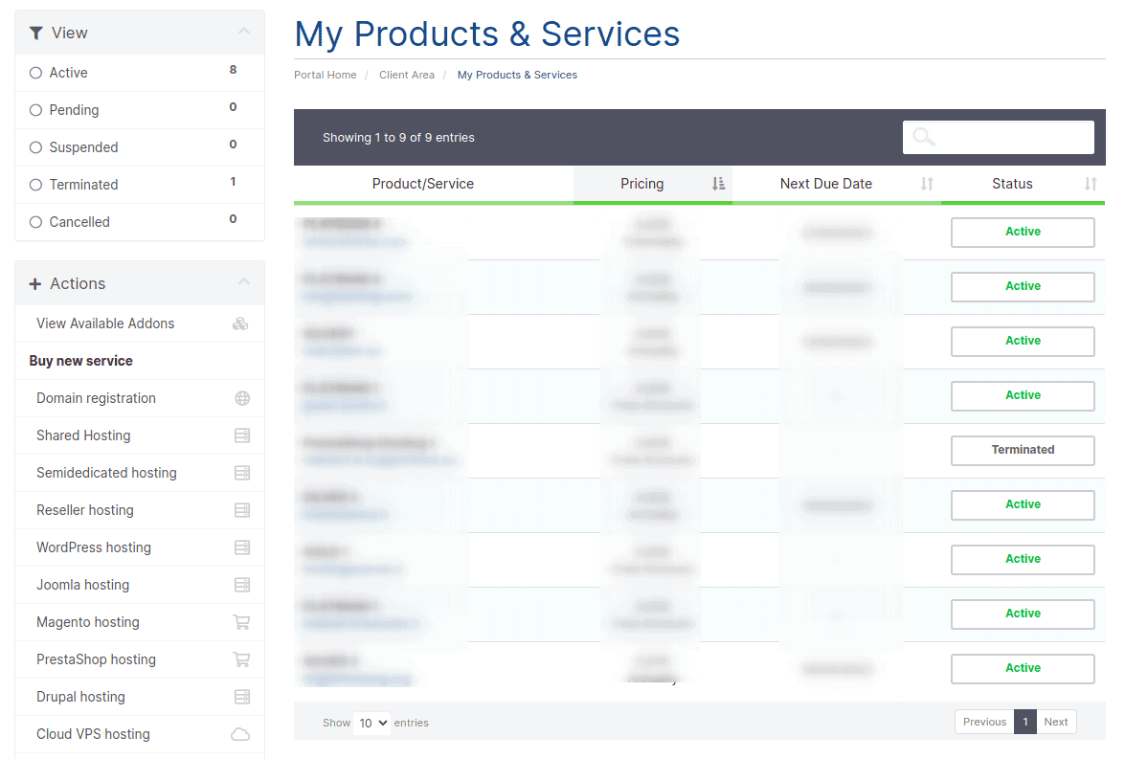Sort the table by Next Due Date
Image resolution: width=1125 pixels, height=759 pixels.
826,184
